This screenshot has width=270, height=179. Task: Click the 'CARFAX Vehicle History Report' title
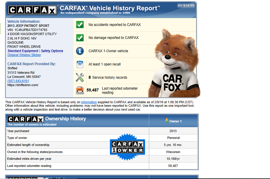[x=110, y=8]
